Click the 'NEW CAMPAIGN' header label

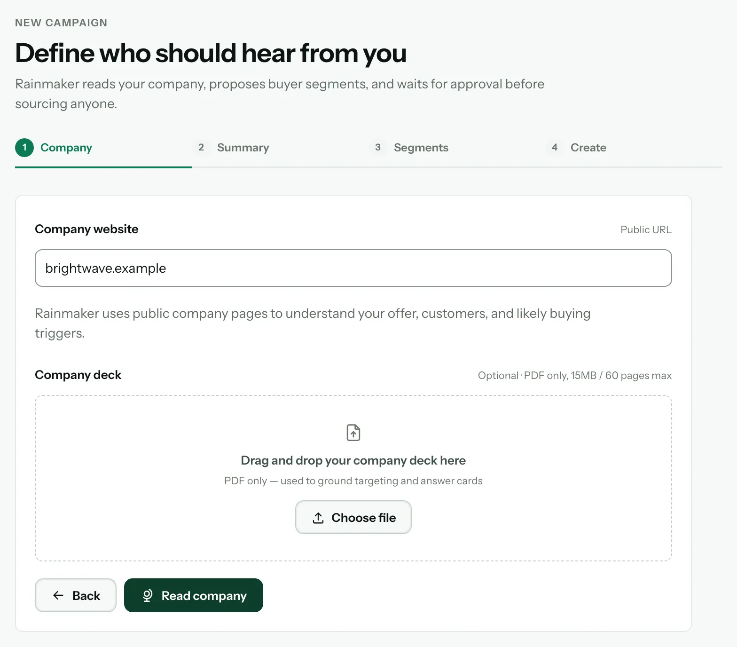click(x=61, y=23)
